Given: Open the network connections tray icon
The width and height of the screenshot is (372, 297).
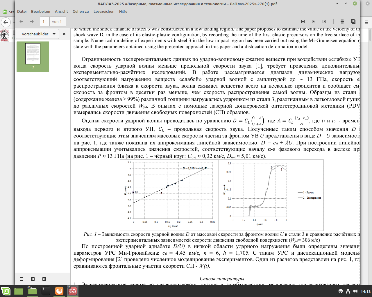Looking at the screenshot, I should (x=348, y=291).
